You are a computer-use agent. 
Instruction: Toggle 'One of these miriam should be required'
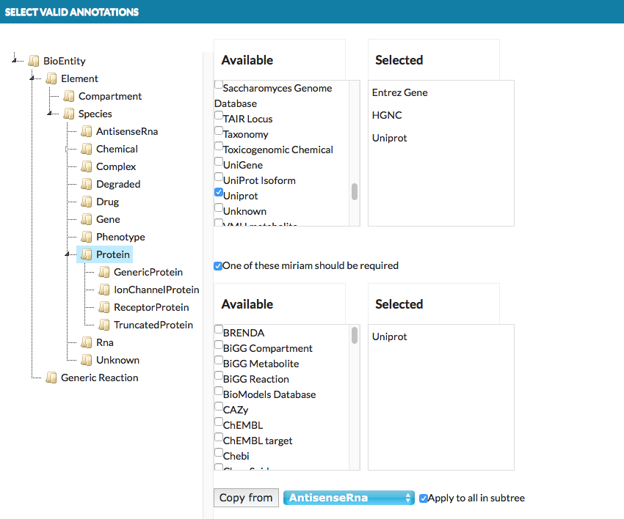(x=218, y=265)
